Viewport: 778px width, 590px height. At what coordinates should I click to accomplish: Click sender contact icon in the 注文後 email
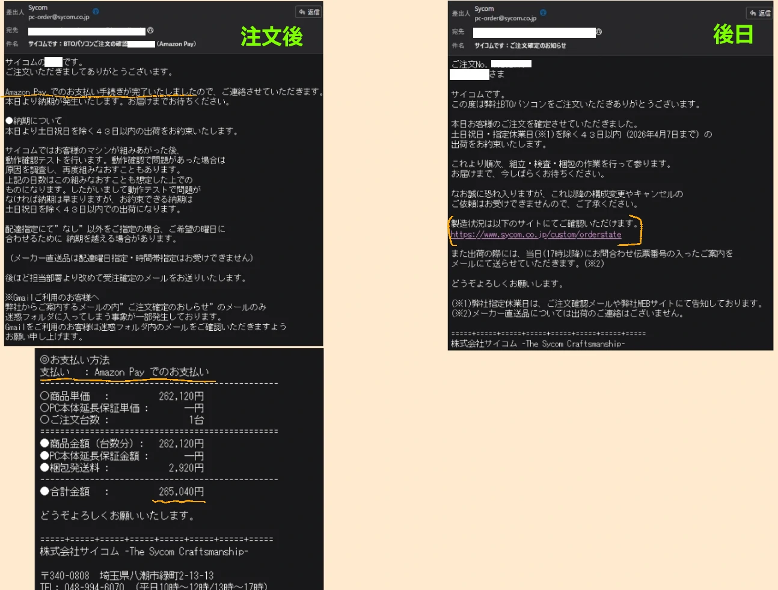[96, 11]
